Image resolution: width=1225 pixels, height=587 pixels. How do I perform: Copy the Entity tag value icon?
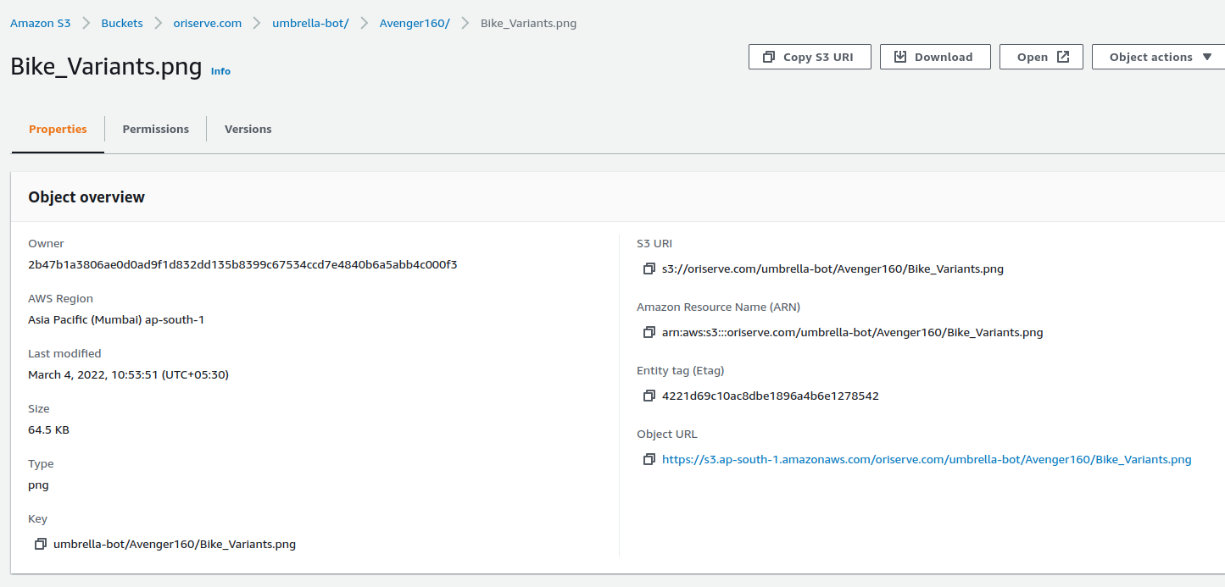(x=649, y=396)
